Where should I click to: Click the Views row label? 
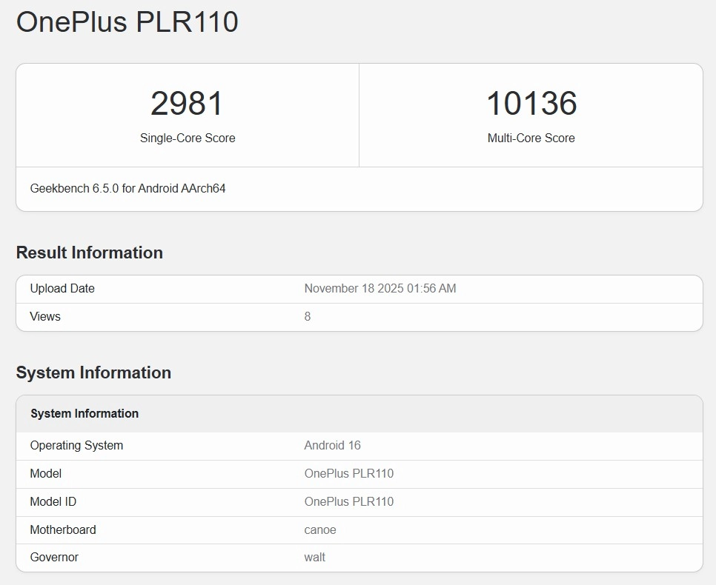(x=45, y=317)
